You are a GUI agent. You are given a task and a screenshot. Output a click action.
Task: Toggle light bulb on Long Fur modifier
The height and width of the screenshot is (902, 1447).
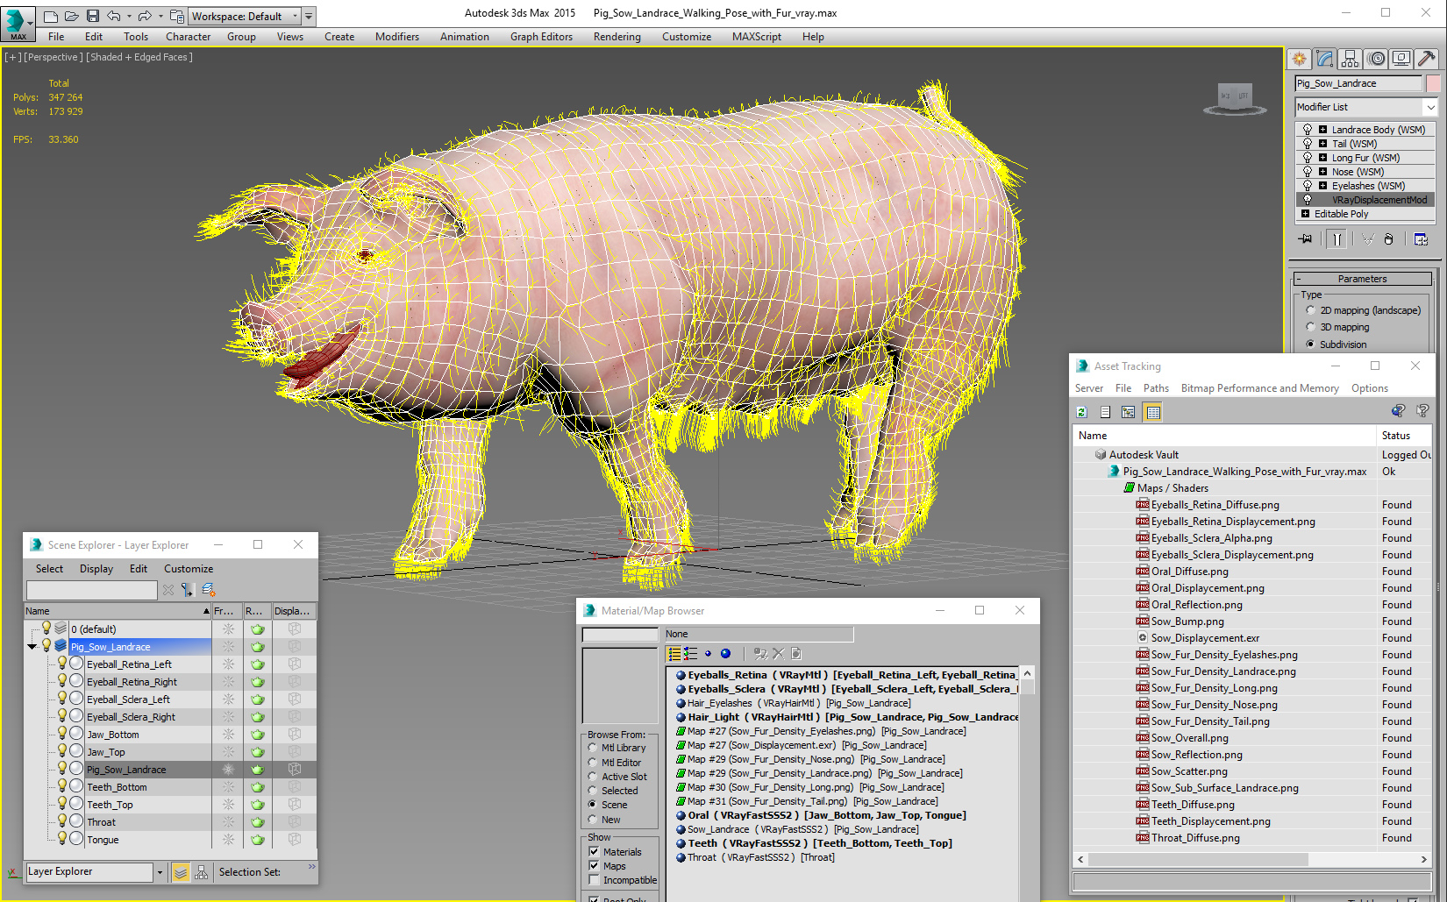(x=1308, y=158)
